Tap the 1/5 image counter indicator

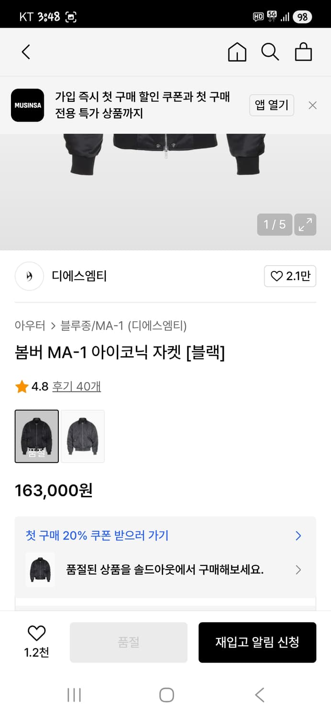(x=275, y=224)
